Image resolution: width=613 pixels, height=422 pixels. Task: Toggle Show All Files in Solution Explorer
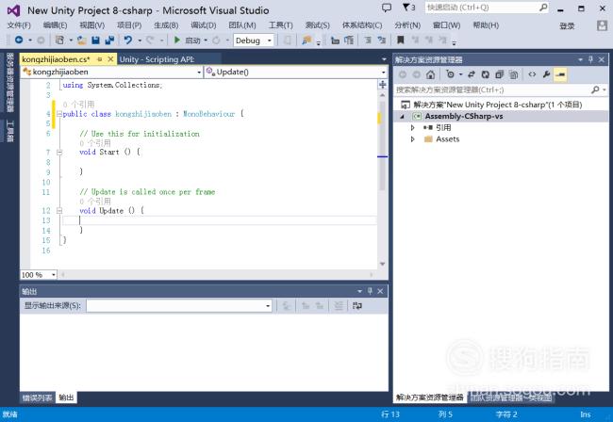click(x=514, y=74)
